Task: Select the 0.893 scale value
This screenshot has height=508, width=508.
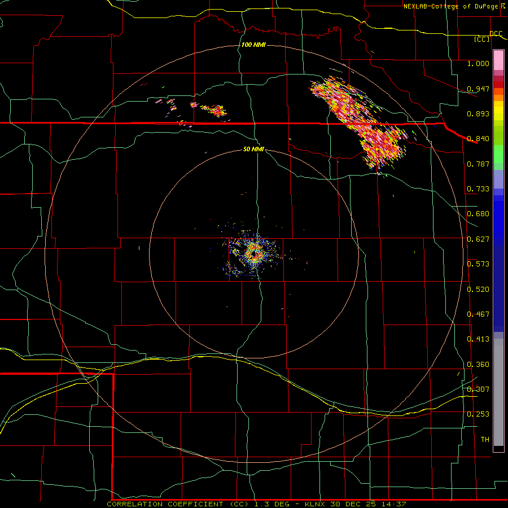Action: pos(478,113)
